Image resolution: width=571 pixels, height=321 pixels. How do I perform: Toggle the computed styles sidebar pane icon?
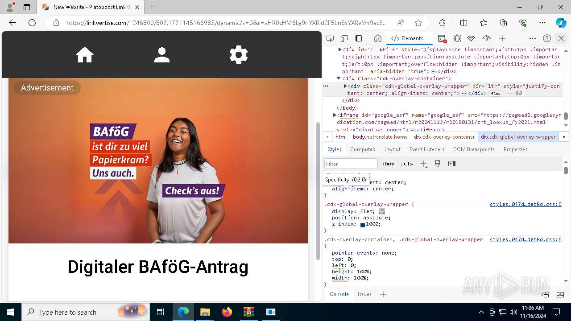(x=452, y=164)
